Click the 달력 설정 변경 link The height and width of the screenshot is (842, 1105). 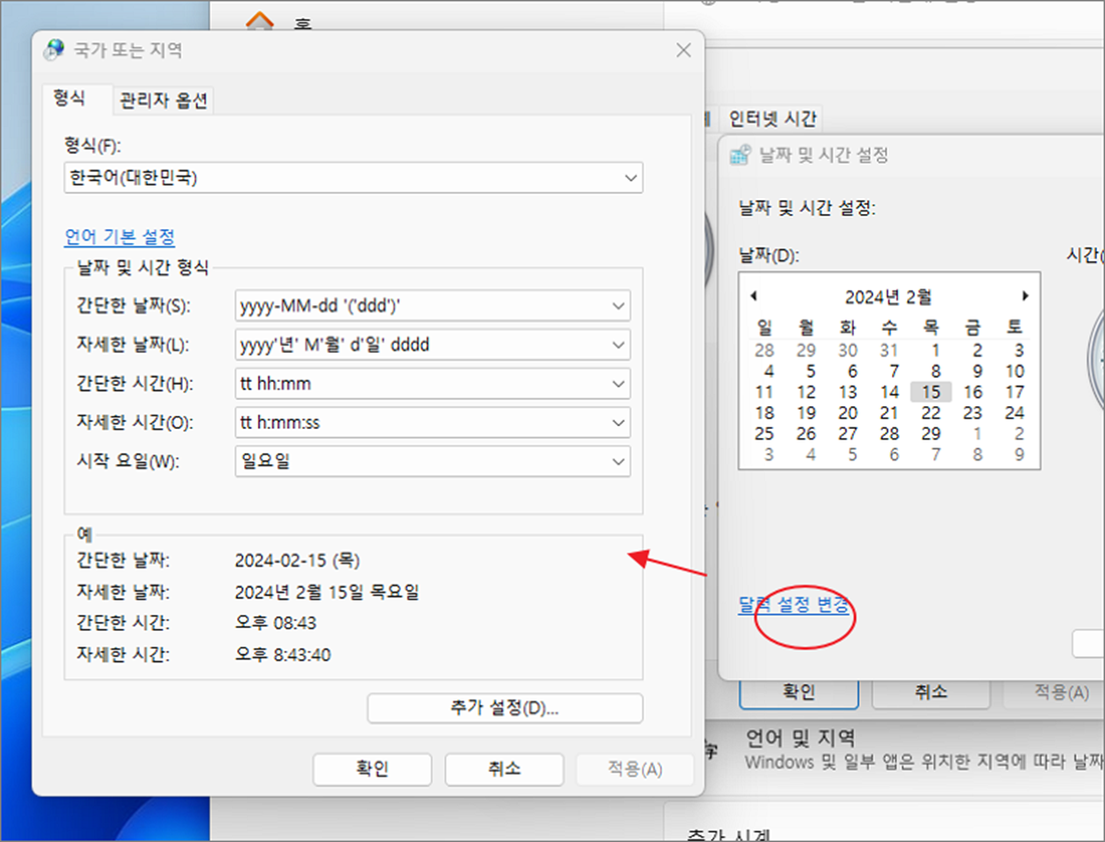point(794,605)
